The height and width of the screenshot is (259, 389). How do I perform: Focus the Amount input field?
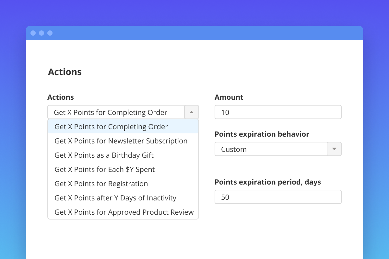tap(278, 112)
